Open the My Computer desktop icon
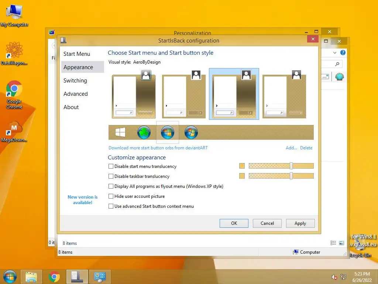The height and width of the screenshot is (284, 378). (x=14, y=16)
